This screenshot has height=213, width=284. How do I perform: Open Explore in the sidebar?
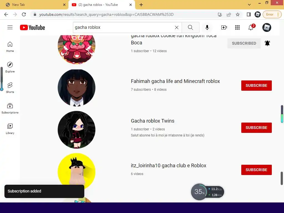pos(10,67)
